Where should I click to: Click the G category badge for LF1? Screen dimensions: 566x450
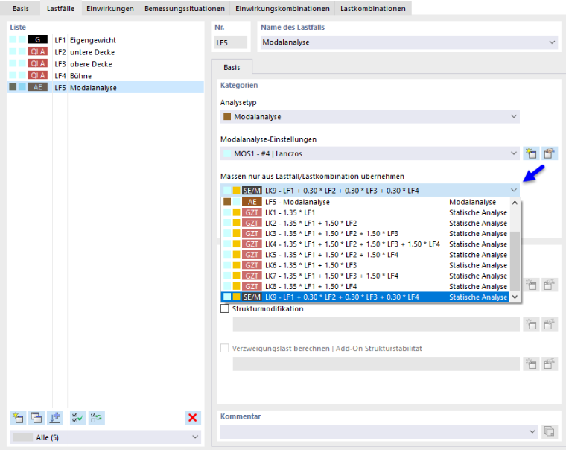[37, 39]
